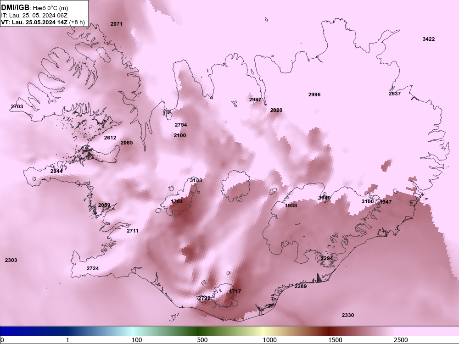Click the initial time line 'IT: Lau. 25. 05. 2024 06Z'

(x=34, y=16)
